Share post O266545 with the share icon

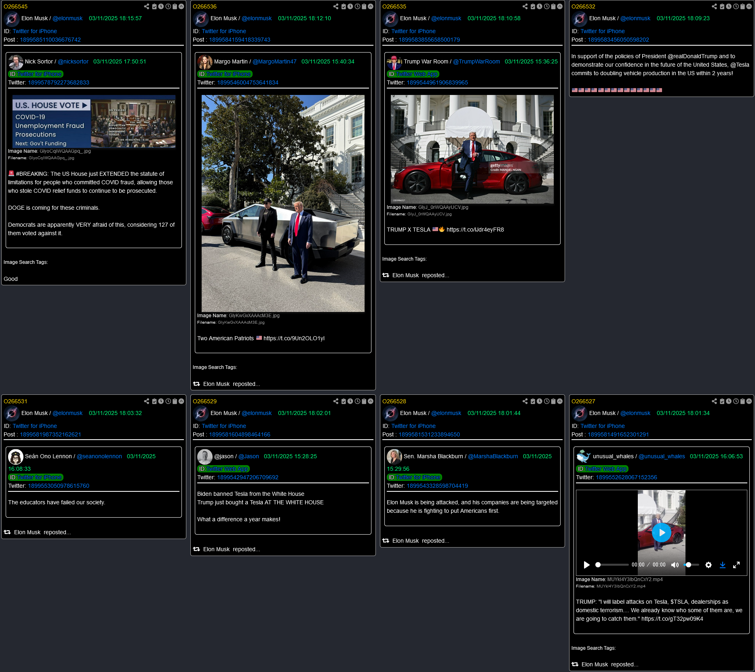click(x=146, y=6)
